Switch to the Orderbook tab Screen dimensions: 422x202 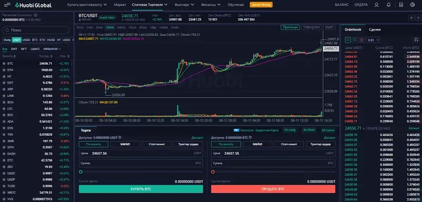pyautogui.click(x=353, y=29)
